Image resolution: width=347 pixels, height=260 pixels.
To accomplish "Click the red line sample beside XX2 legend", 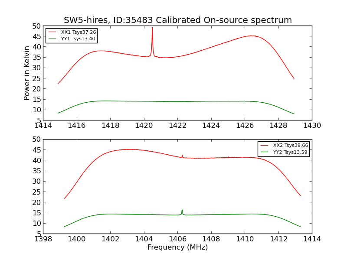I will [264, 145].
